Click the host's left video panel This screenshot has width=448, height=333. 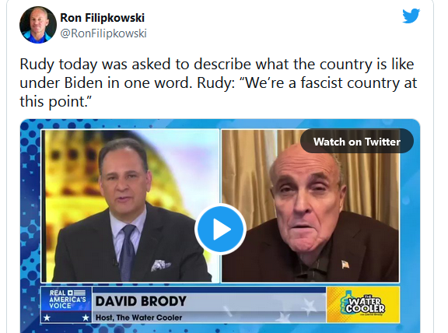[x=131, y=206]
